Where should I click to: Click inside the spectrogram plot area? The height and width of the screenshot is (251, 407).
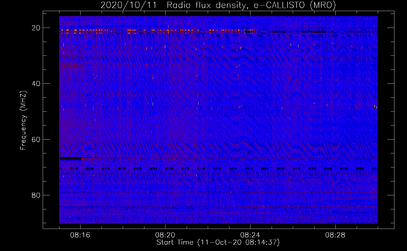point(218,120)
